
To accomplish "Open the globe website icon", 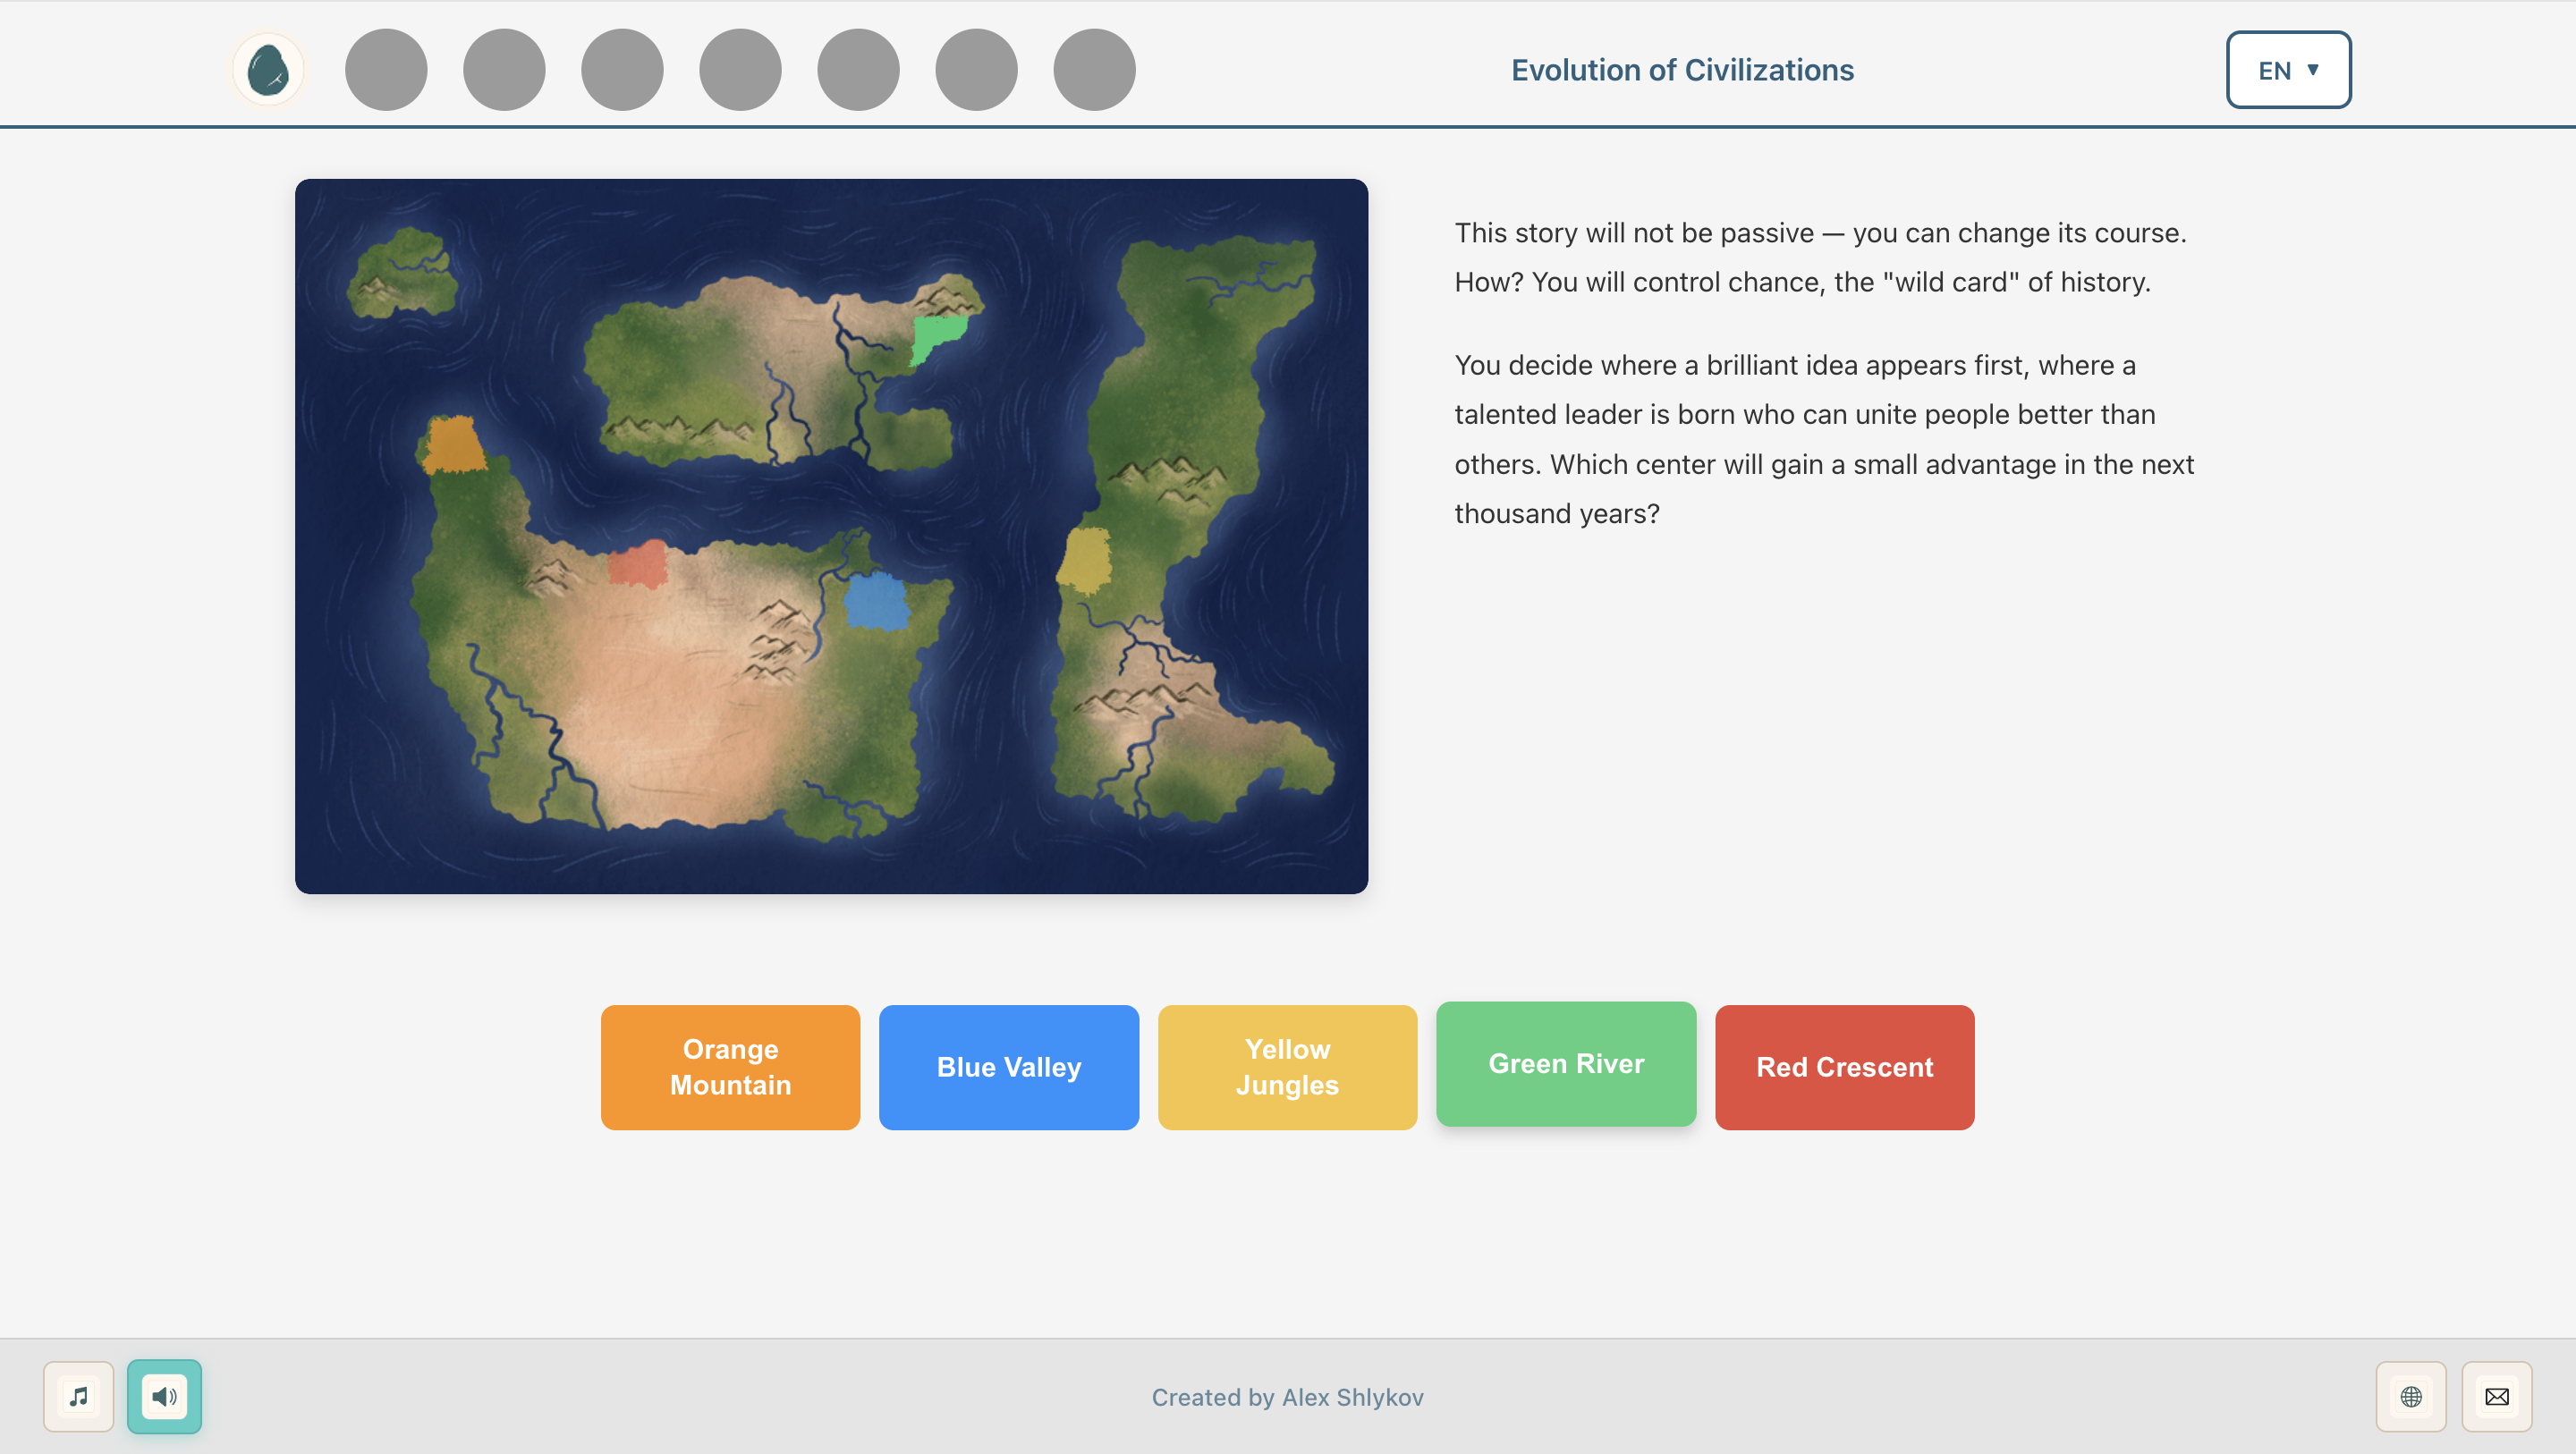I will [2411, 1396].
